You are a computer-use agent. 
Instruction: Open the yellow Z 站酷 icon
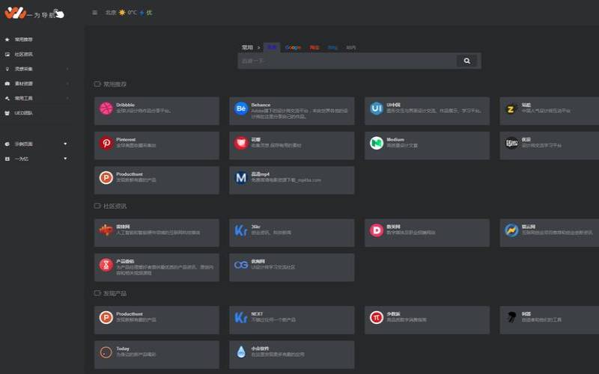(x=511, y=109)
